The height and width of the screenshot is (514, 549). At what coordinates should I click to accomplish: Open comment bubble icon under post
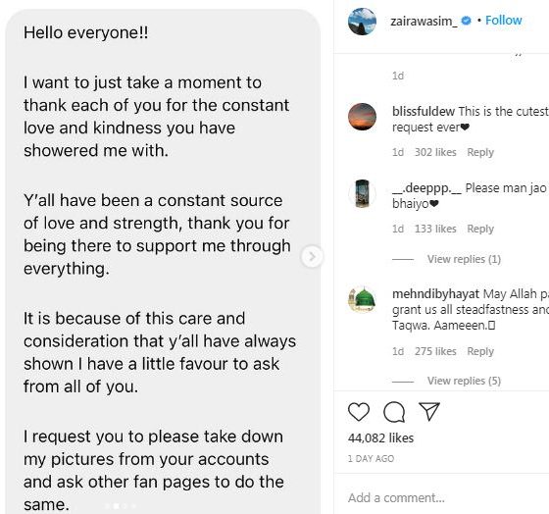point(394,412)
